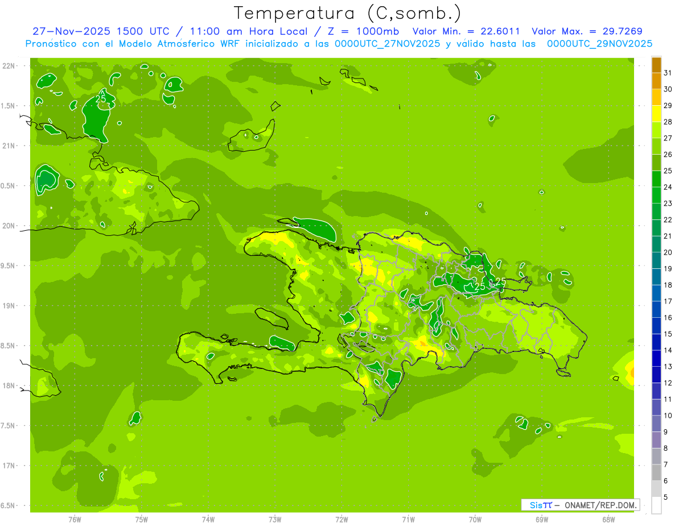This screenshot has width=683, height=527.
Task: Click the "0000UTC_29NOV2025" valid-until text
Action: click(599, 44)
